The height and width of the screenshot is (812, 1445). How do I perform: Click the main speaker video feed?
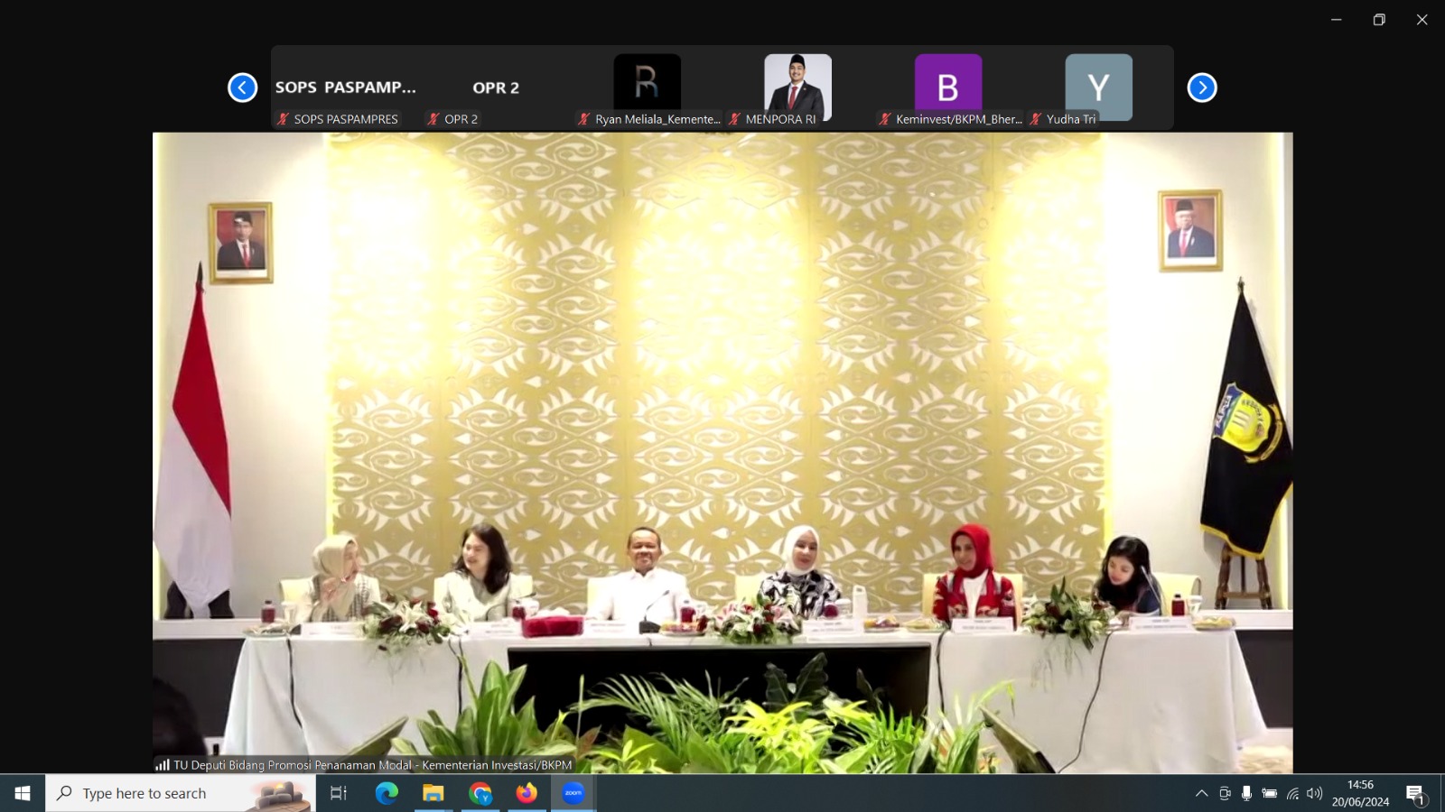click(722, 451)
